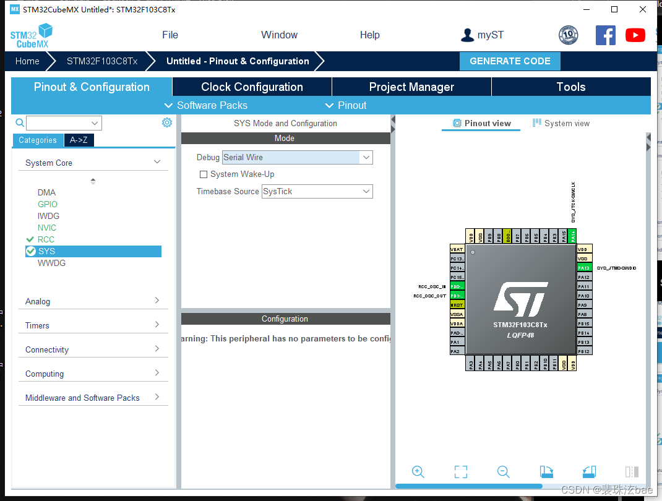The height and width of the screenshot is (501, 662).
Task: Switch to the Clock Configuration tab
Action: (252, 87)
